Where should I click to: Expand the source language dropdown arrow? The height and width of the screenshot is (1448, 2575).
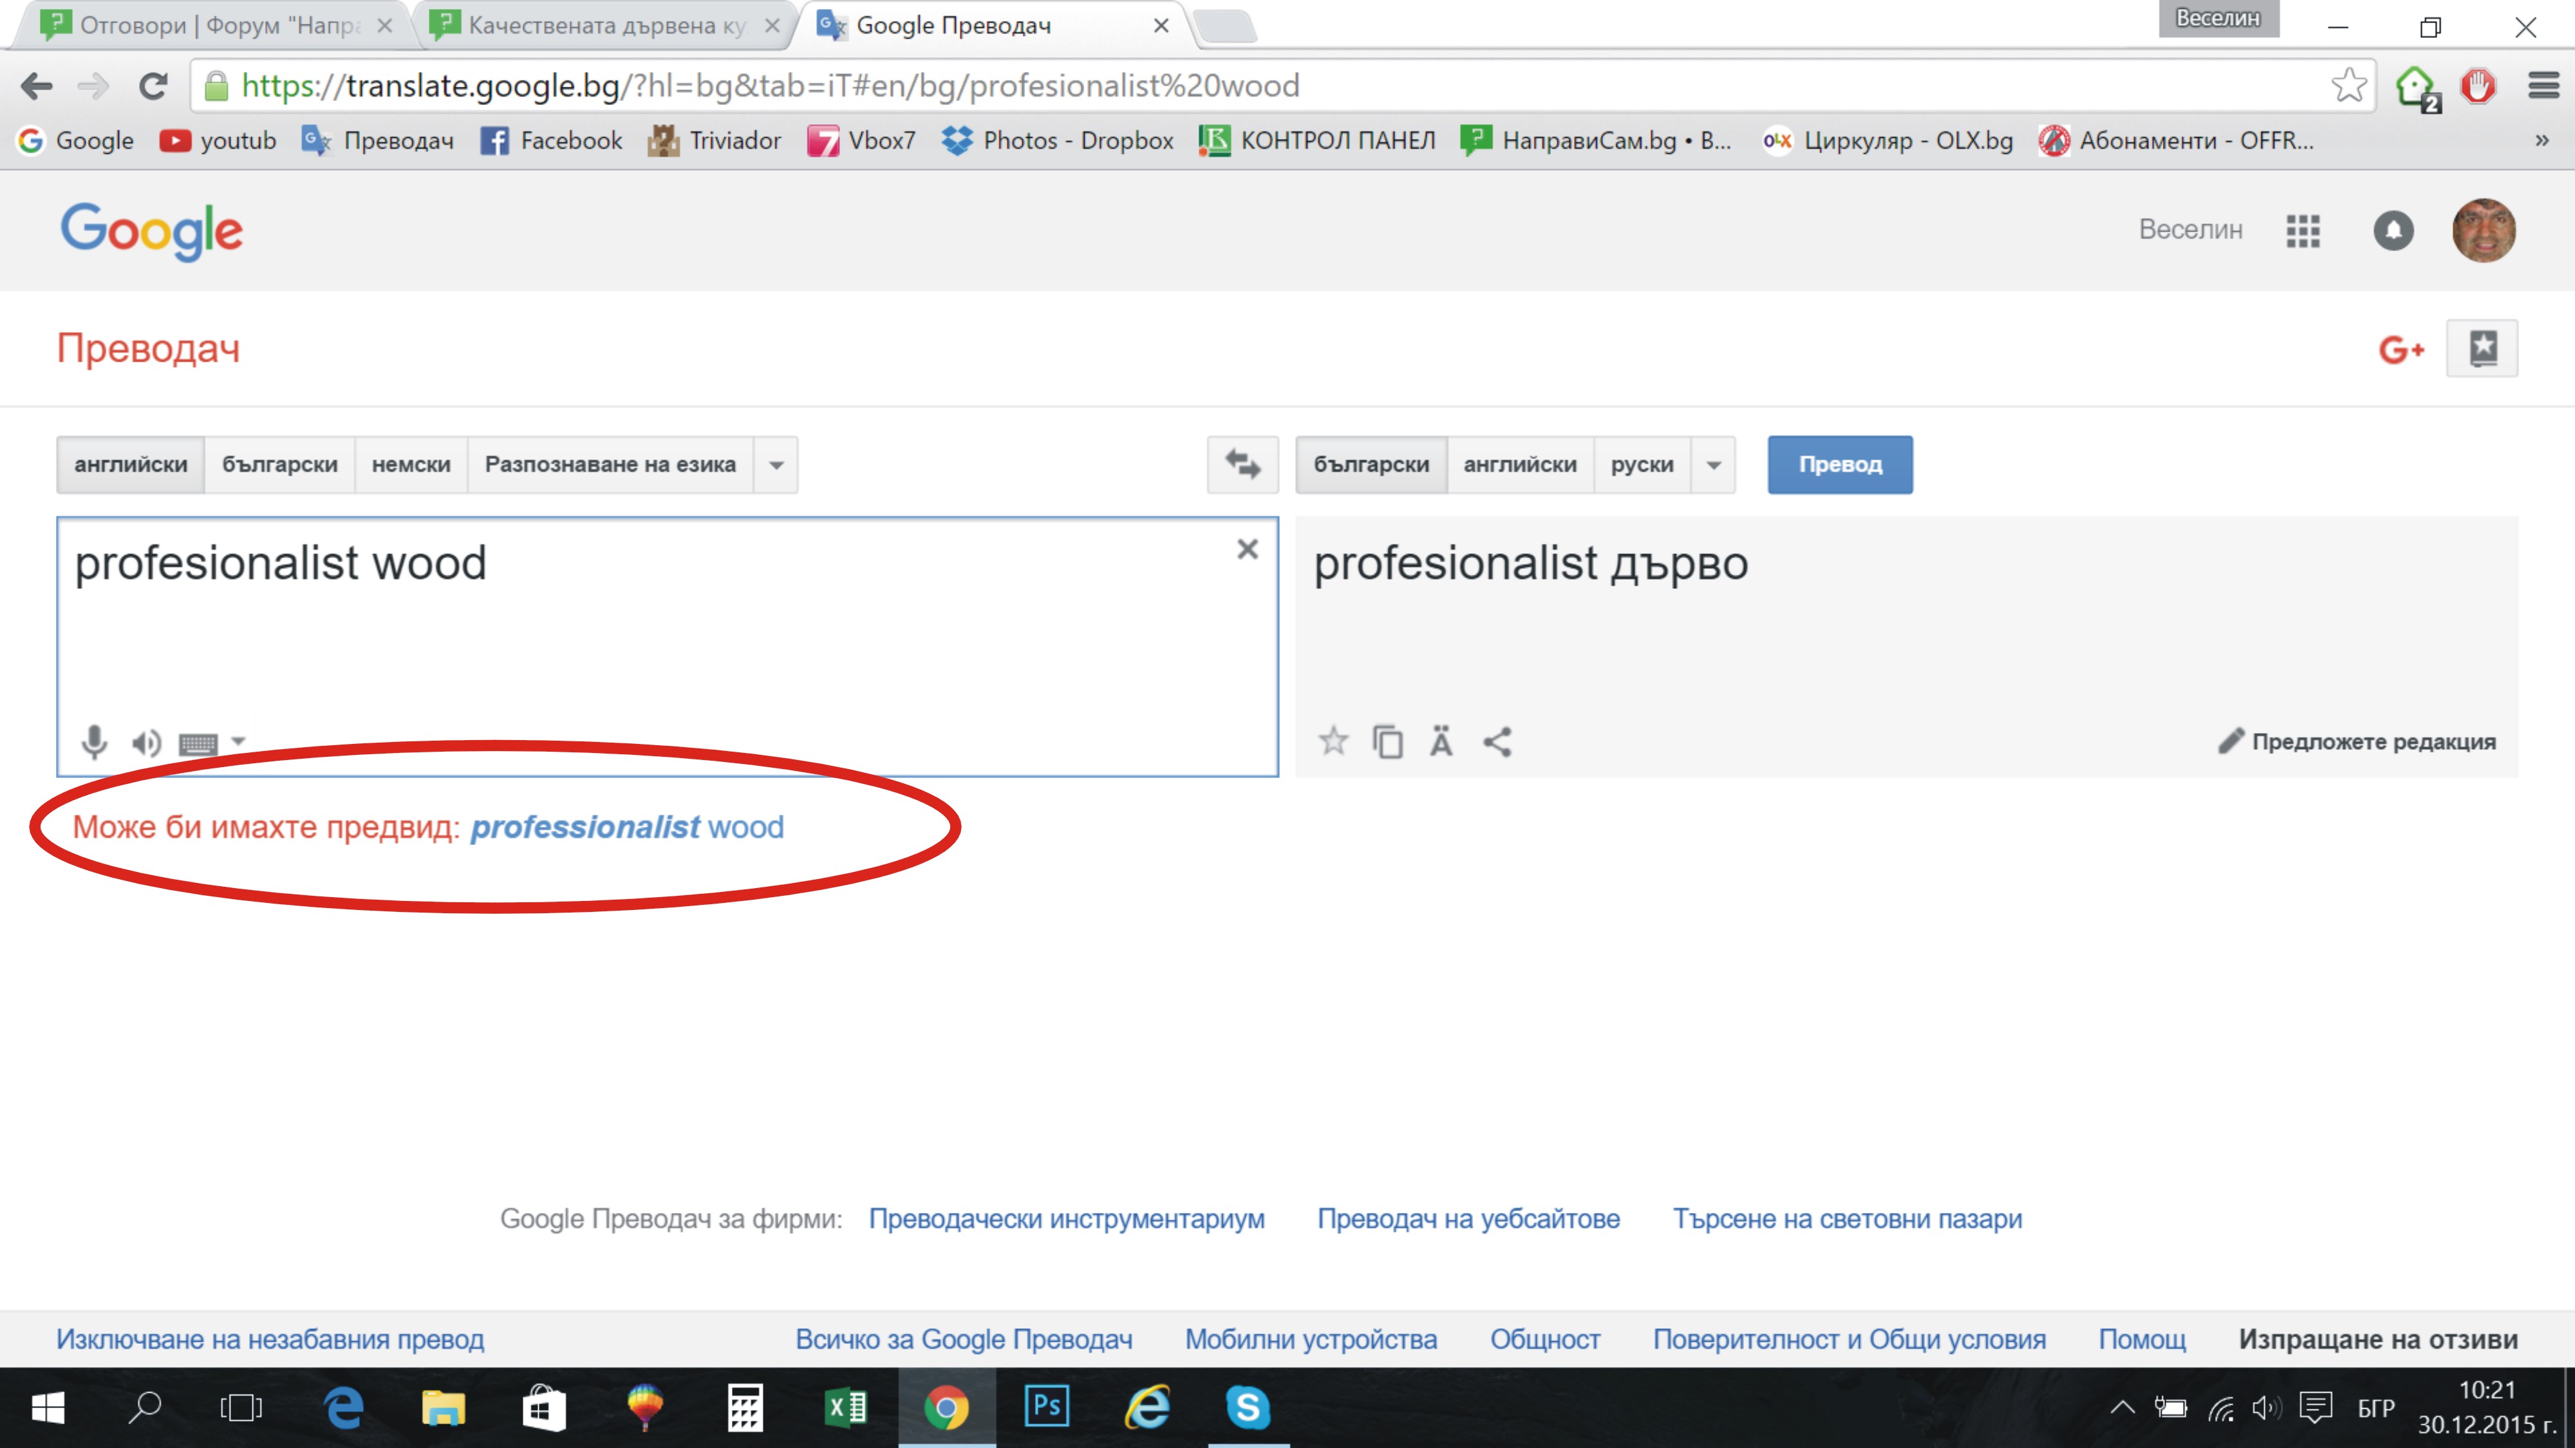coord(776,465)
